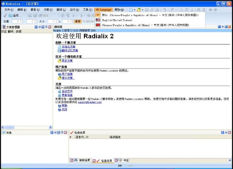
Task: Toggle pin on 方案管理器 panel
Action: click(46, 27)
